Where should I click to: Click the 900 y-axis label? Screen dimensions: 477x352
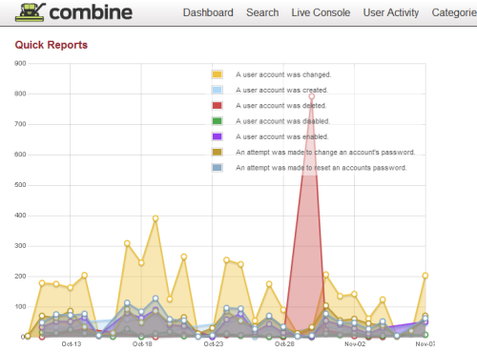pos(20,63)
